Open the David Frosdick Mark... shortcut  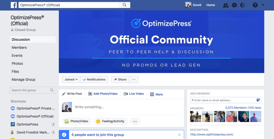click(33, 132)
